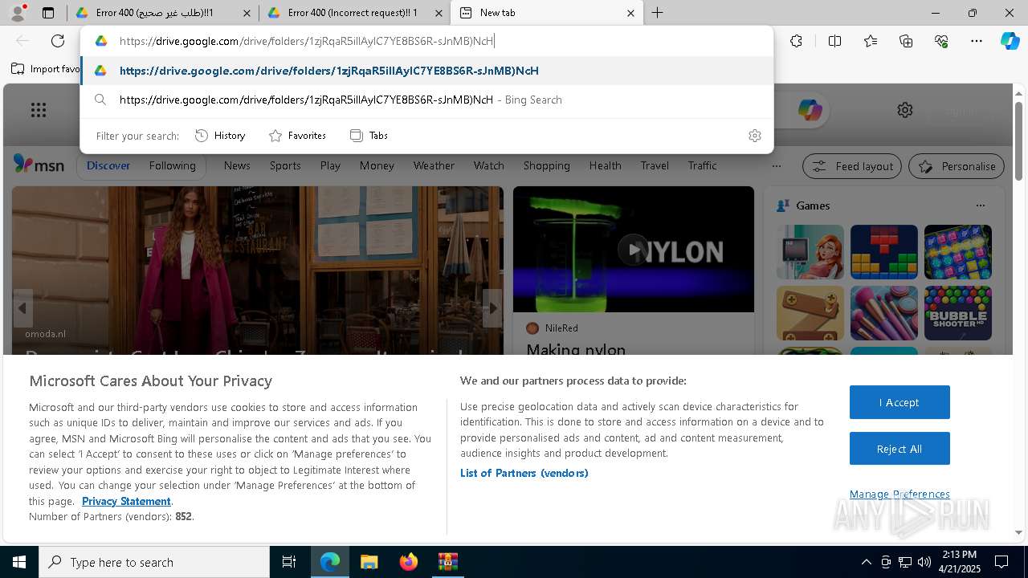Open the Settings and more ellipsis
Screen dimensions: 1028x578
(x=977, y=41)
